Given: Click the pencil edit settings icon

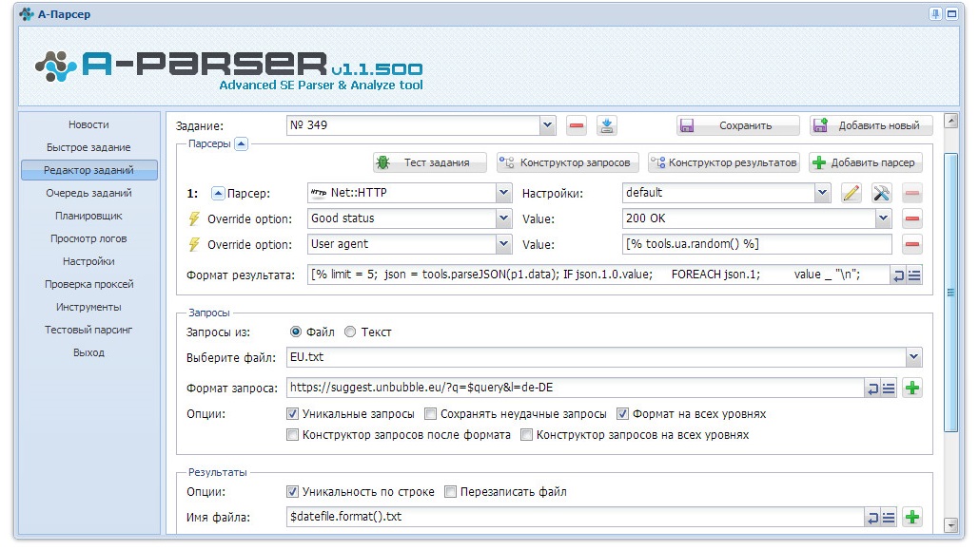Looking at the screenshot, I should [851, 194].
